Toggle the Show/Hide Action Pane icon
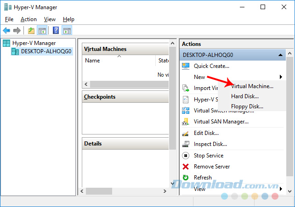 click(67, 30)
